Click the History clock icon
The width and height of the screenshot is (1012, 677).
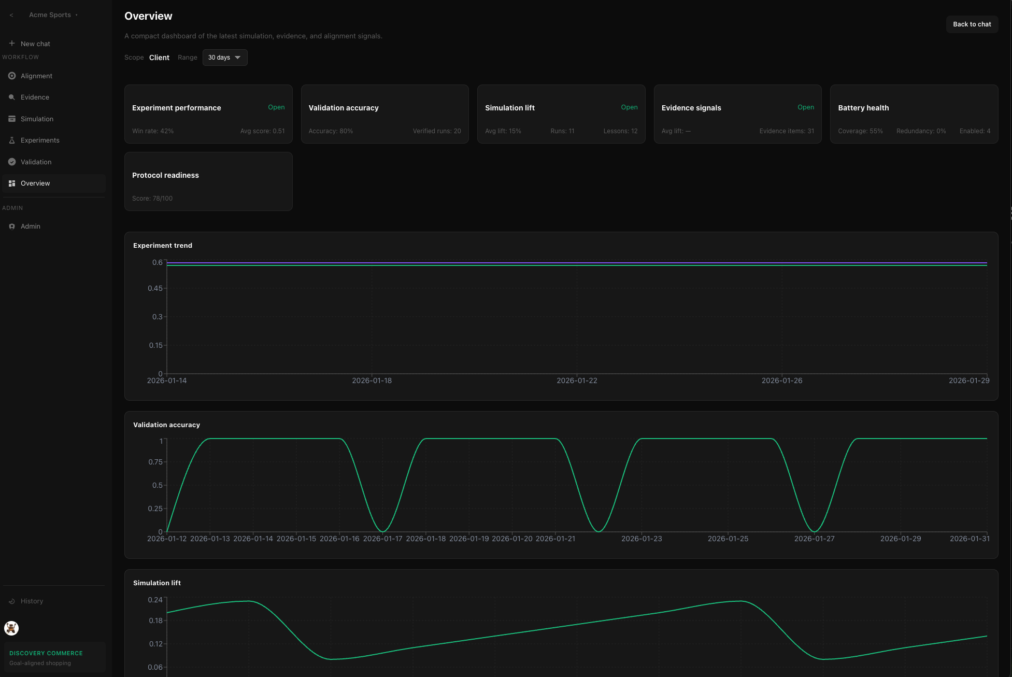tap(12, 601)
